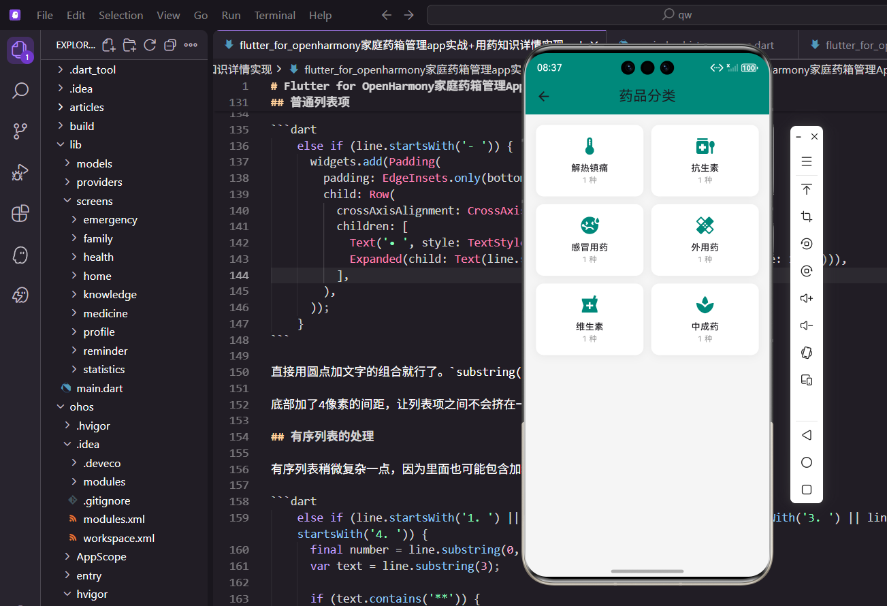Open the Source Control view icon
The image size is (887, 606).
(20, 131)
